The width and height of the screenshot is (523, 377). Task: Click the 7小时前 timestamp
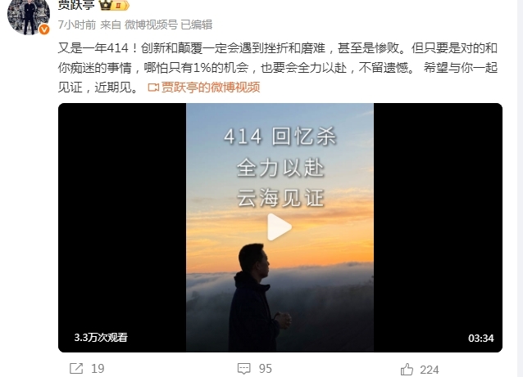click(x=77, y=25)
